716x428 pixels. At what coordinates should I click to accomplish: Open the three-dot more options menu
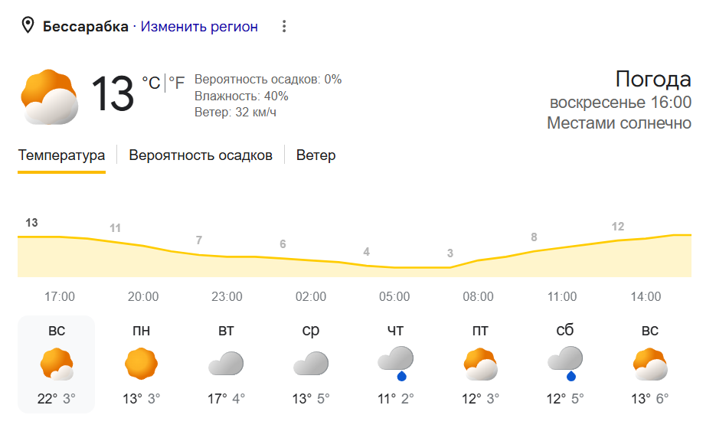point(284,27)
